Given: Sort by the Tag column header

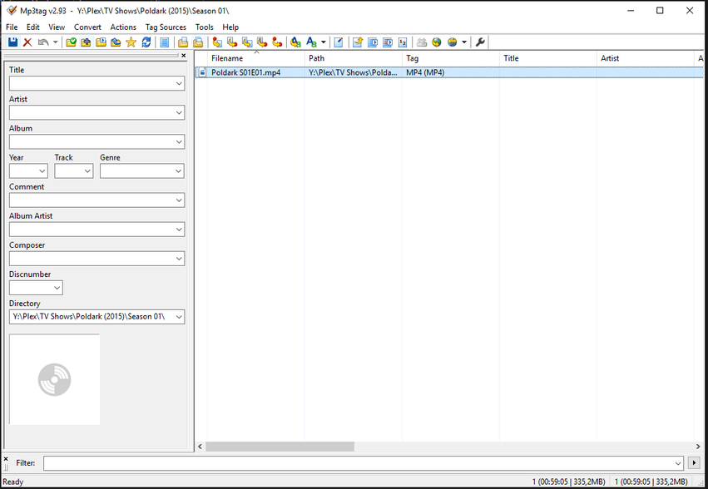Looking at the screenshot, I should coord(451,58).
